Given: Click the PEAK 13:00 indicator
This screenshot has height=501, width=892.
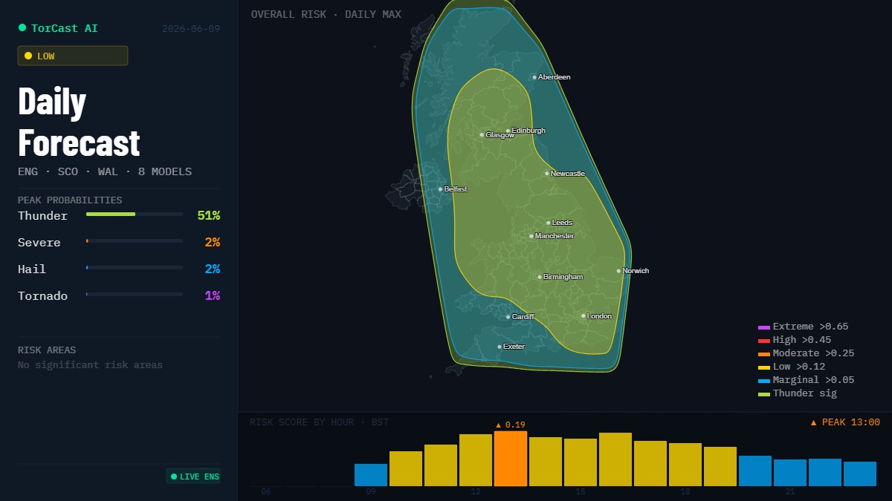Looking at the screenshot, I should click(x=845, y=422).
